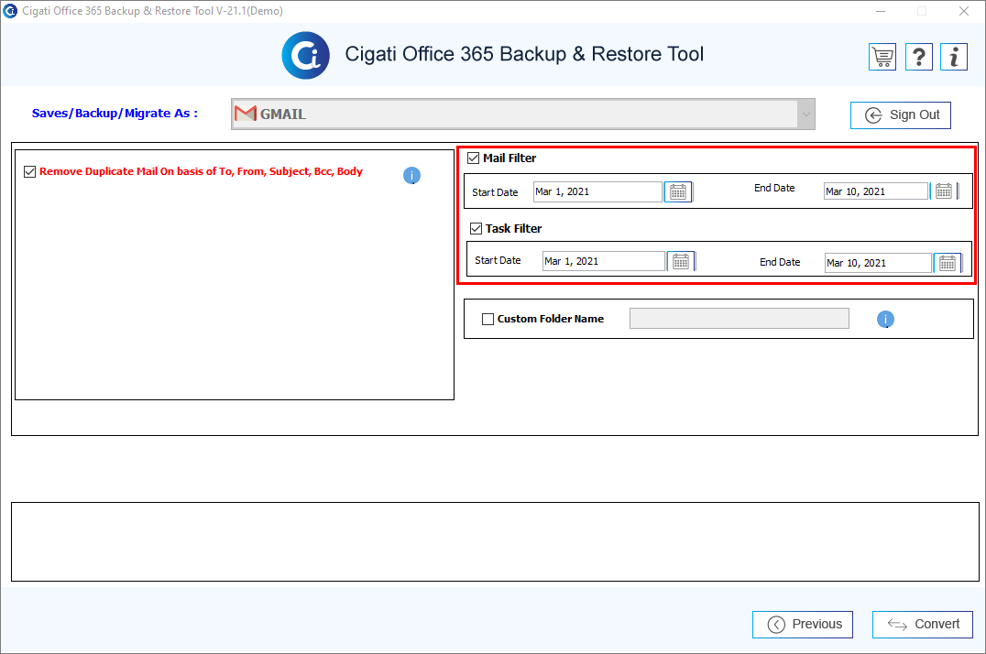Viewport: 986px width, 654px height.
Task: Click the Task Filter End Date field
Action: [878, 263]
